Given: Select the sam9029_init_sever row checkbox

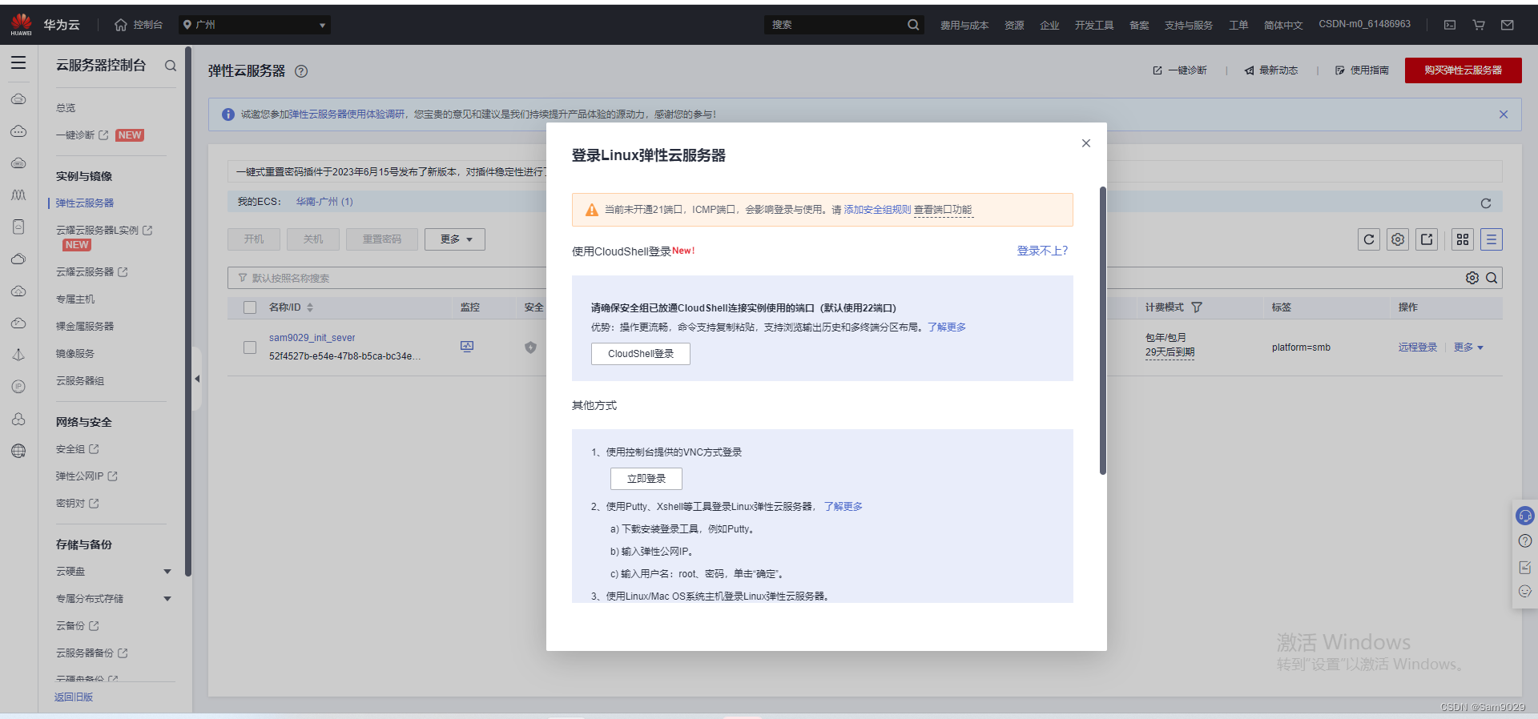Looking at the screenshot, I should tap(250, 347).
